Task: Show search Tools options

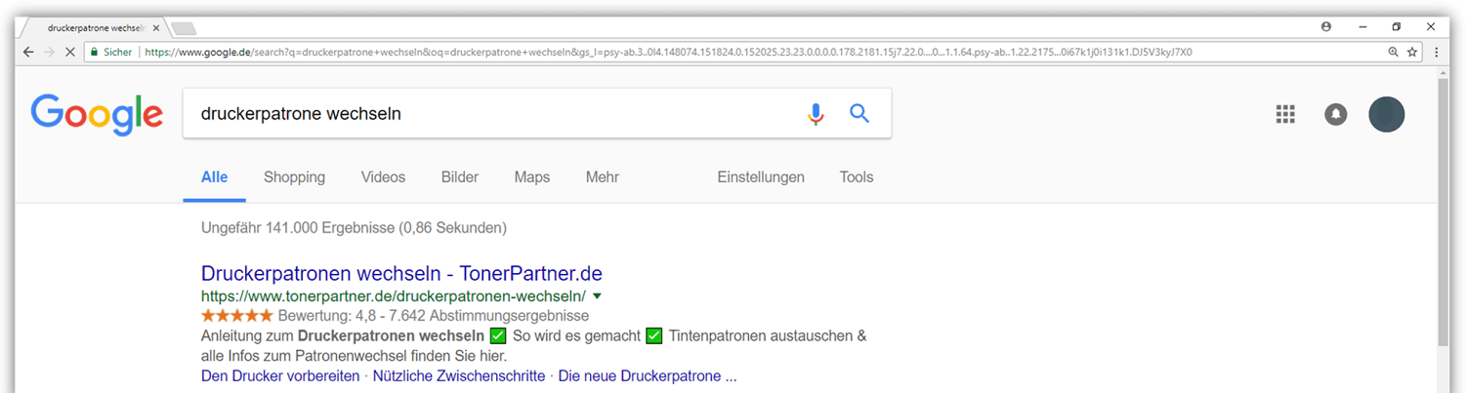Action: [857, 177]
